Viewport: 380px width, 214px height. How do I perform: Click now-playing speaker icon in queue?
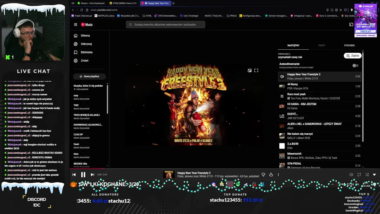[x=282, y=76]
